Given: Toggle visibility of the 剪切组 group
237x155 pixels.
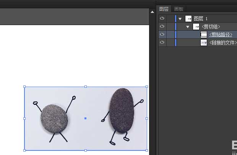Looking at the screenshot, I should pyautogui.click(x=162, y=26).
